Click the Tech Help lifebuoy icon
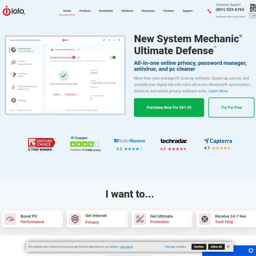This screenshot has width=256, height=256. click(205, 219)
